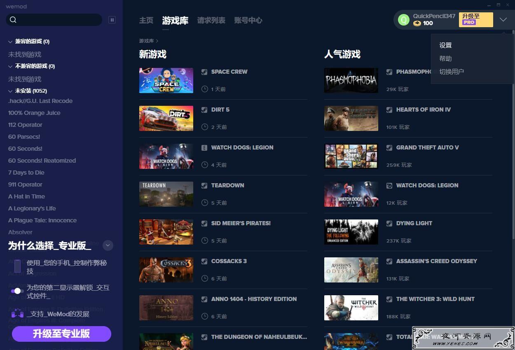Viewport: 515px width, 350px height.
Task: Select "A Legionary's Life" in the sidebar
Action: (x=32, y=208)
